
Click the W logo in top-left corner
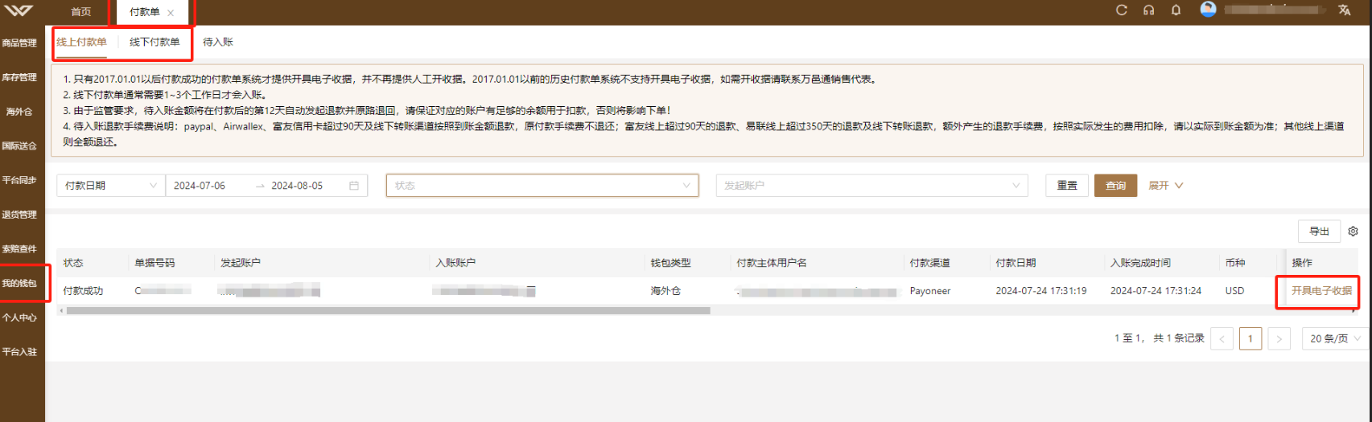coord(19,10)
